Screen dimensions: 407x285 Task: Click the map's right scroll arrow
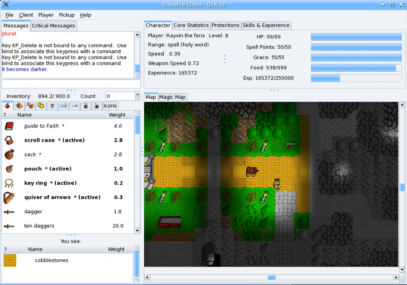pos(395,277)
